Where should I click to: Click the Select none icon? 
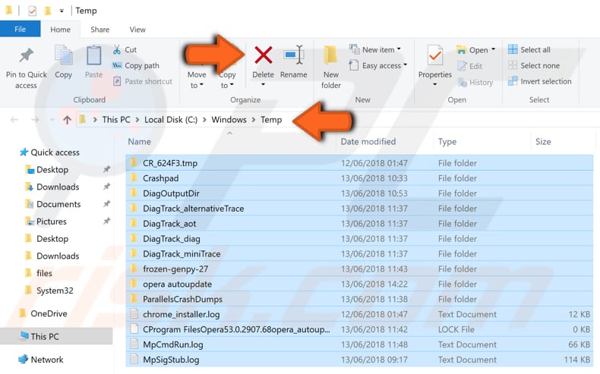[513, 65]
